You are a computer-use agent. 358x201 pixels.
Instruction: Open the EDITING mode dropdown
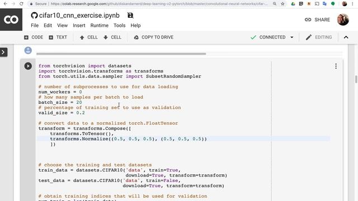click(x=319, y=37)
